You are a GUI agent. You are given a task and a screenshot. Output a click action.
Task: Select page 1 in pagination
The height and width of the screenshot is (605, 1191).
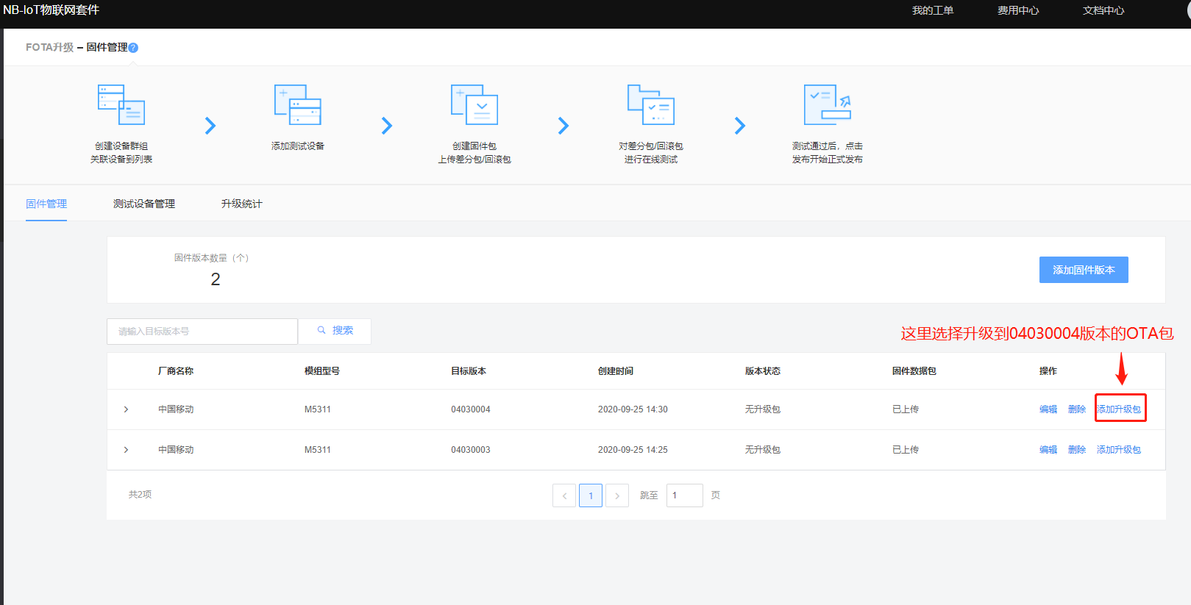pyautogui.click(x=591, y=495)
